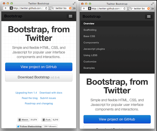Viewport: 157px width, 131px height.
Task: Click the add bookmark plus in left window
Action: 5,8
